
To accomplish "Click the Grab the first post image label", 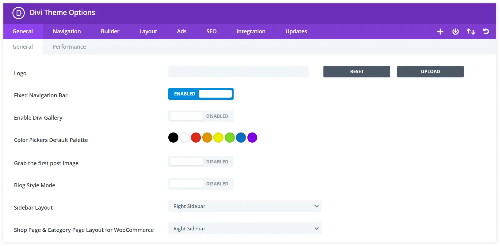I will [x=46, y=163].
